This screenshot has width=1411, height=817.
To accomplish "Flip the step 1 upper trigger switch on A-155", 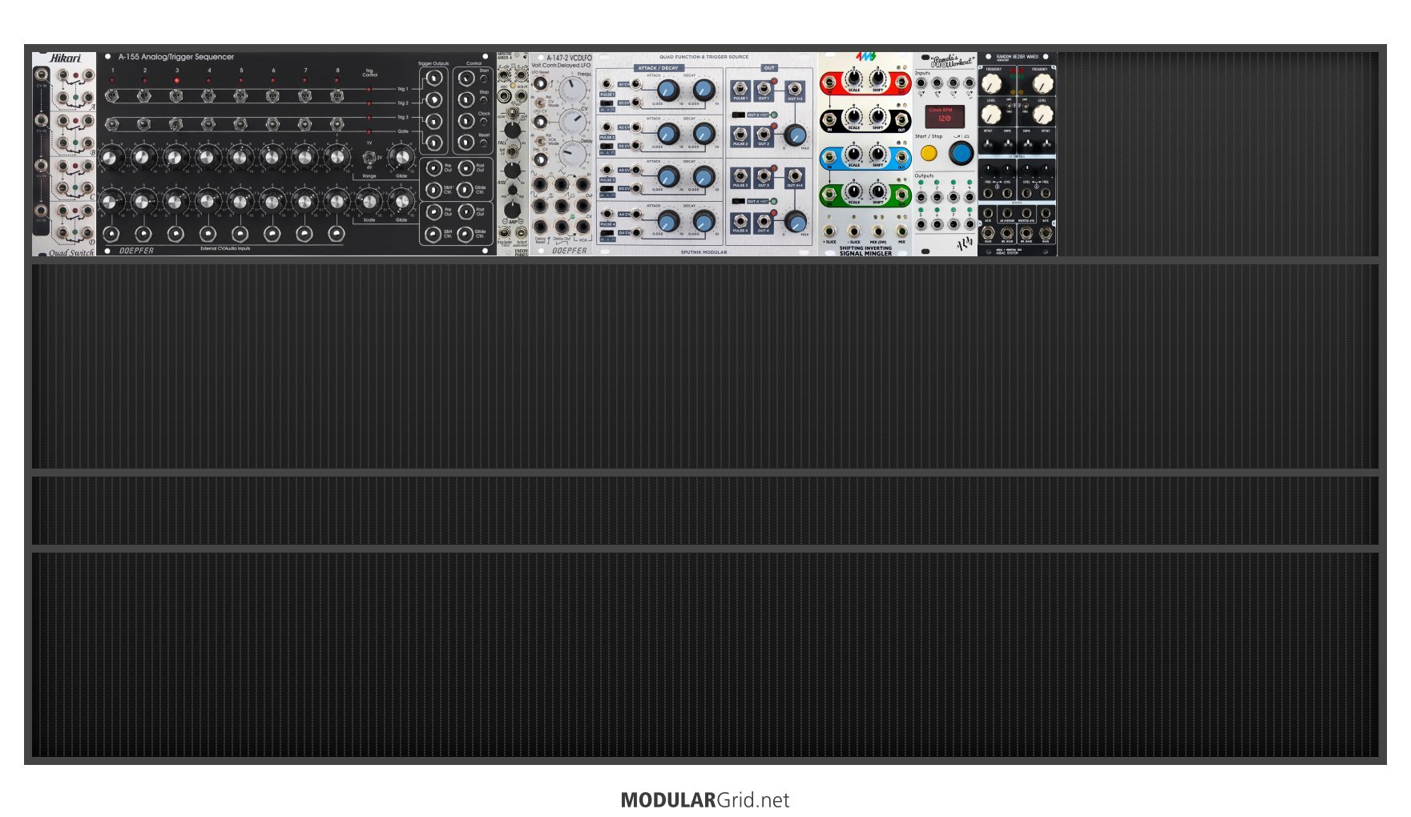I will click(x=112, y=96).
